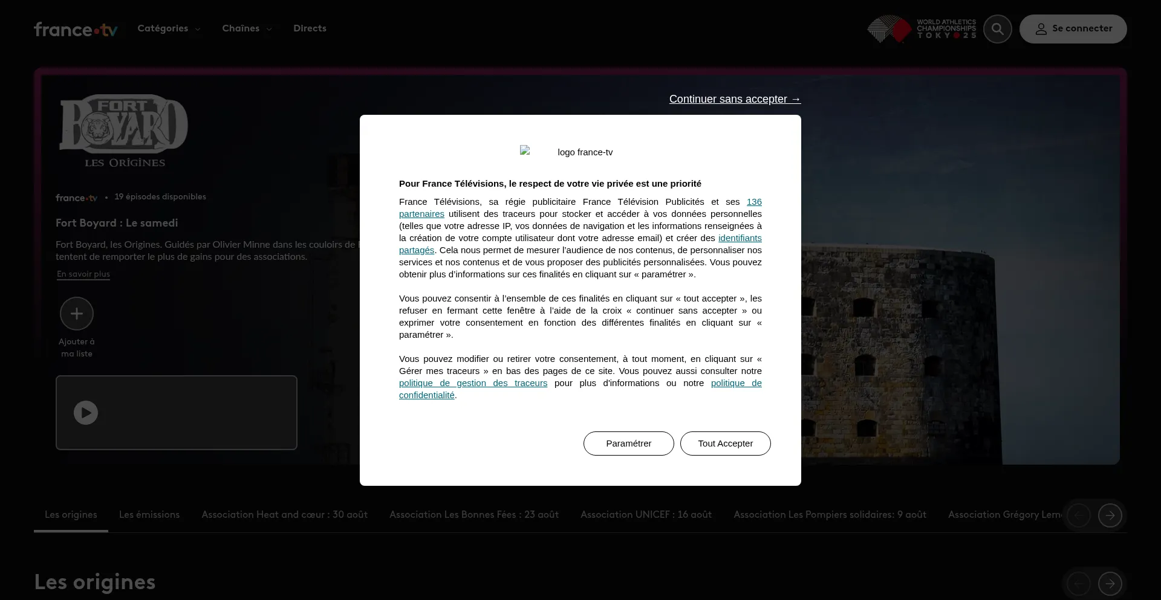The width and height of the screenshot is (1161, 600).
Task: Click the Se connecter button
Action: (1073, 29)
